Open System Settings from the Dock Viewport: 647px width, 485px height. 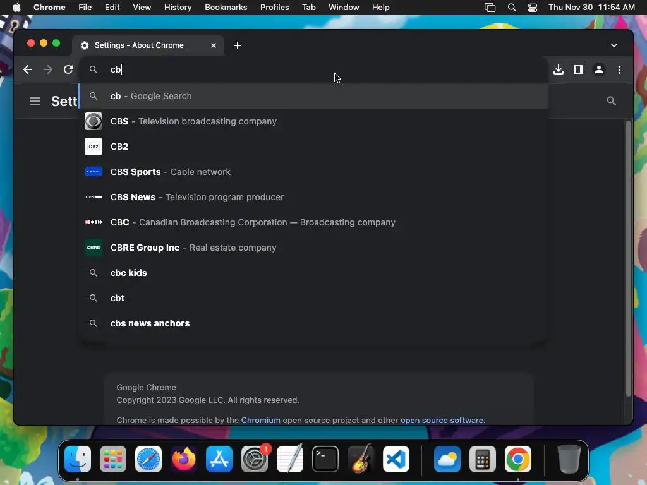pyautogui.click(x=255, y=459)
